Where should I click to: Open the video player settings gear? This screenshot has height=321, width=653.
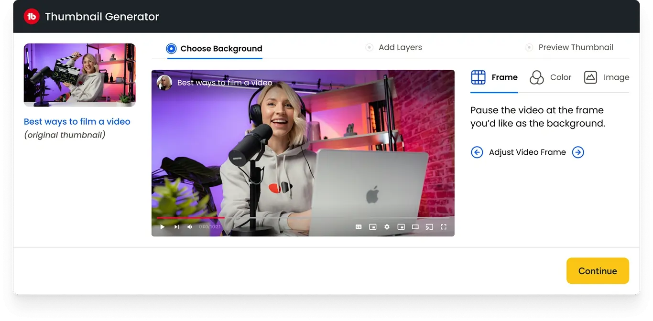(x=387, y=227)
